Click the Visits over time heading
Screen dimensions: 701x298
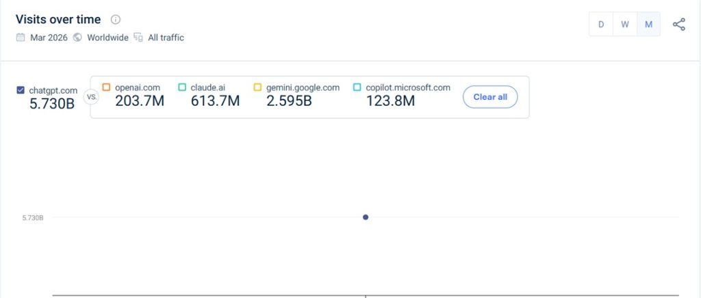pyautogui.click(x=58, y=20)
